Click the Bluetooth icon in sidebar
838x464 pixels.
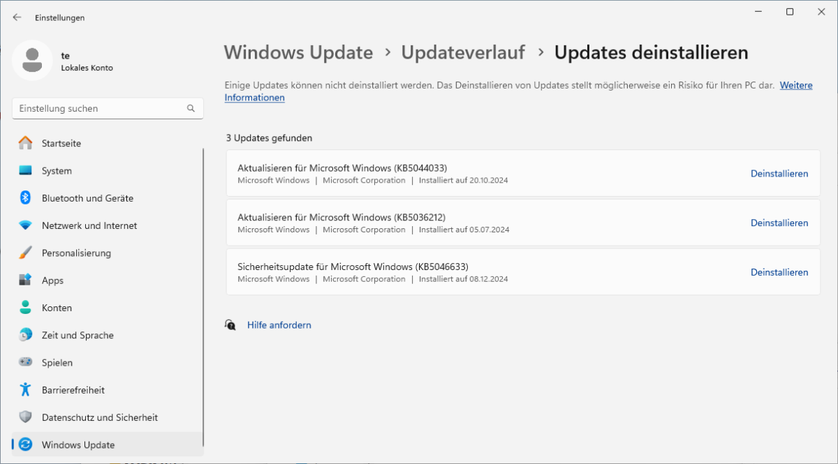click(26, 198)
